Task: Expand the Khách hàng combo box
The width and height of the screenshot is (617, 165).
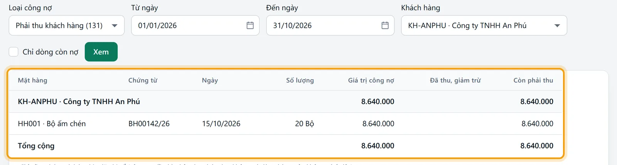Action: pyautogui.click(x=484, y=25)
